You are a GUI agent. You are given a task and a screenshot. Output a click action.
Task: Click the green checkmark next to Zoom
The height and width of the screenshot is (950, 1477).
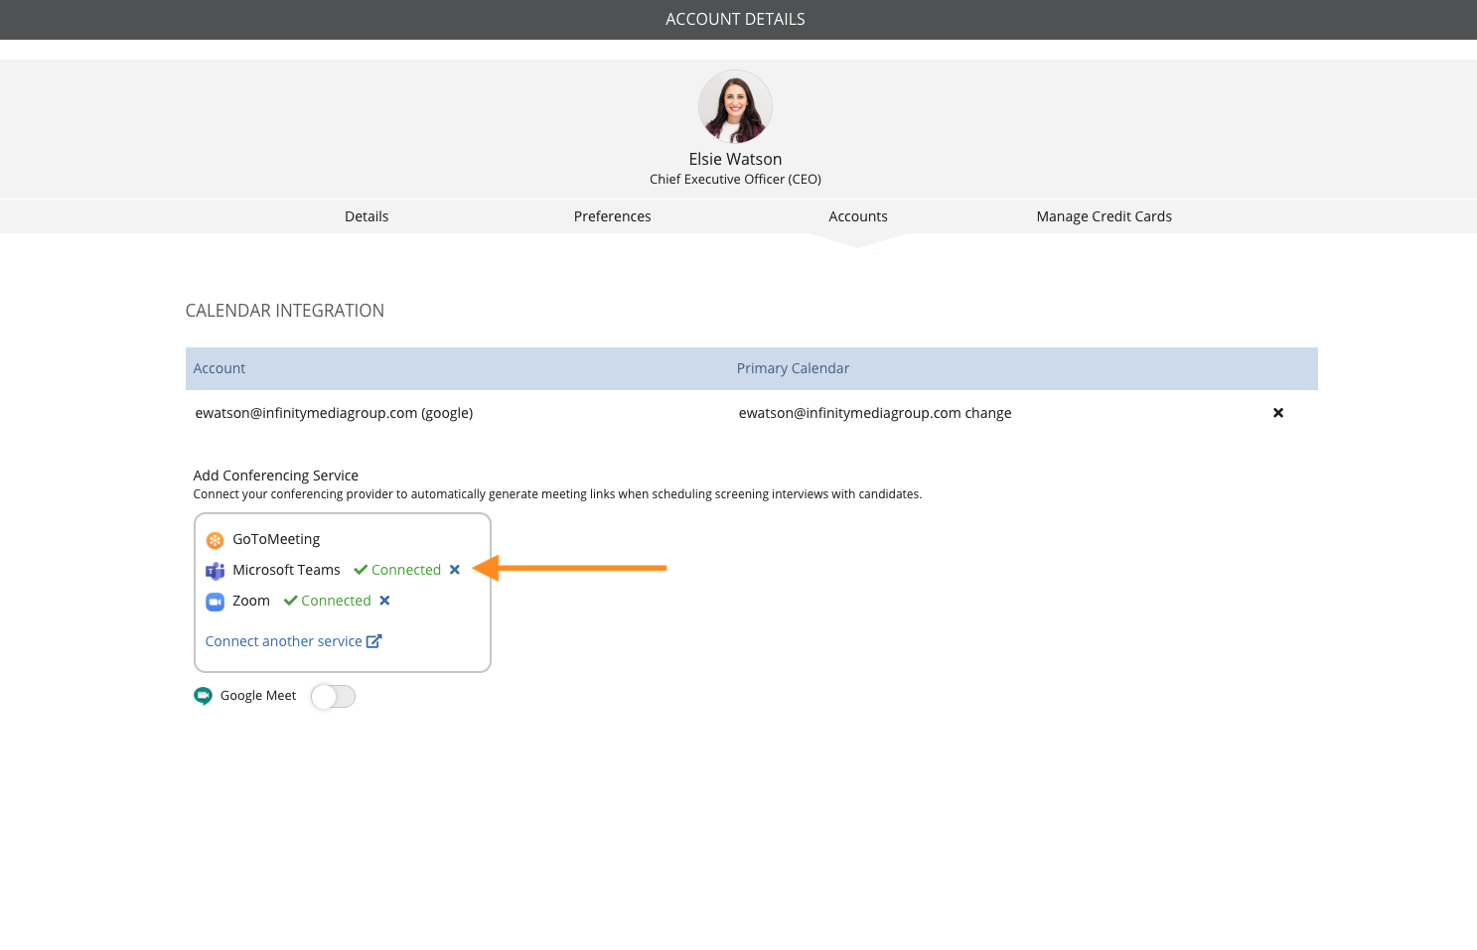coord(290,601)
